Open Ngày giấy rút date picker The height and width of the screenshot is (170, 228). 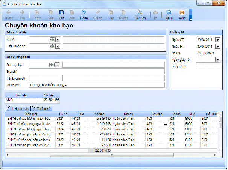click(217, 60)
